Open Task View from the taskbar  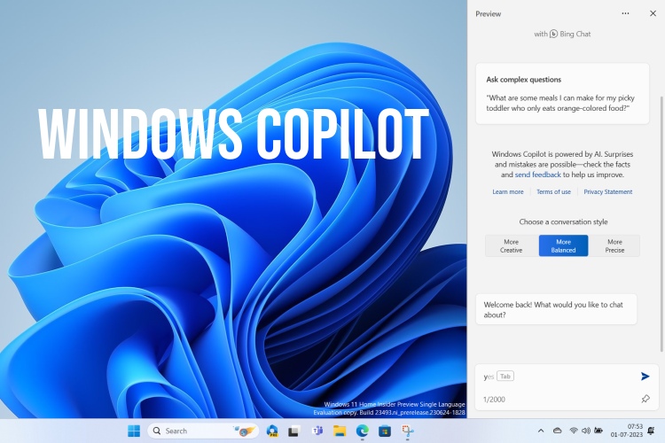(293, 431)
